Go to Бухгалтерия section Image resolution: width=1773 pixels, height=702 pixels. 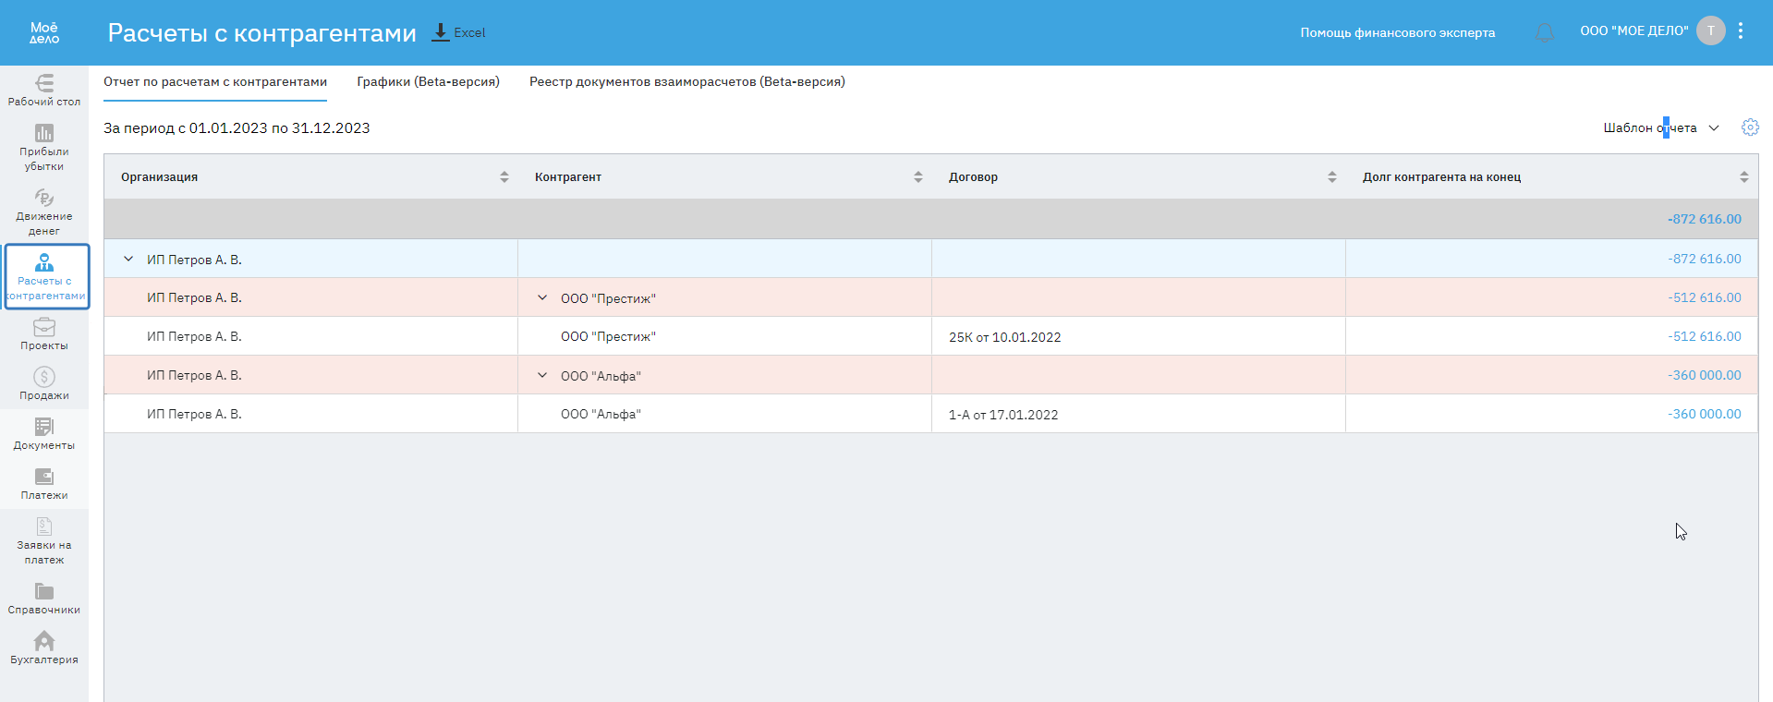[44, 648]
